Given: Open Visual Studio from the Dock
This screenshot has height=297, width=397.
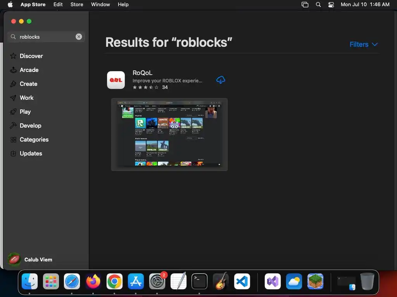Looking at the screenshot, I should [273, 281].
